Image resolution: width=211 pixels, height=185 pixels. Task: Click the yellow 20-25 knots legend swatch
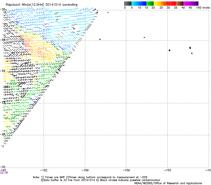point(157,3)
